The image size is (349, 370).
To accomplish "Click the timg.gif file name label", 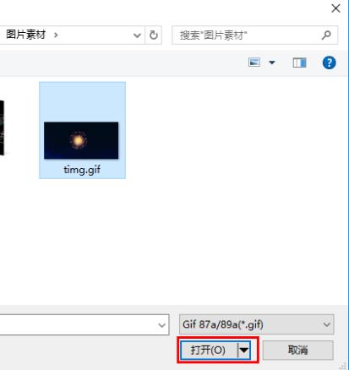I will [x=82, y=170].
